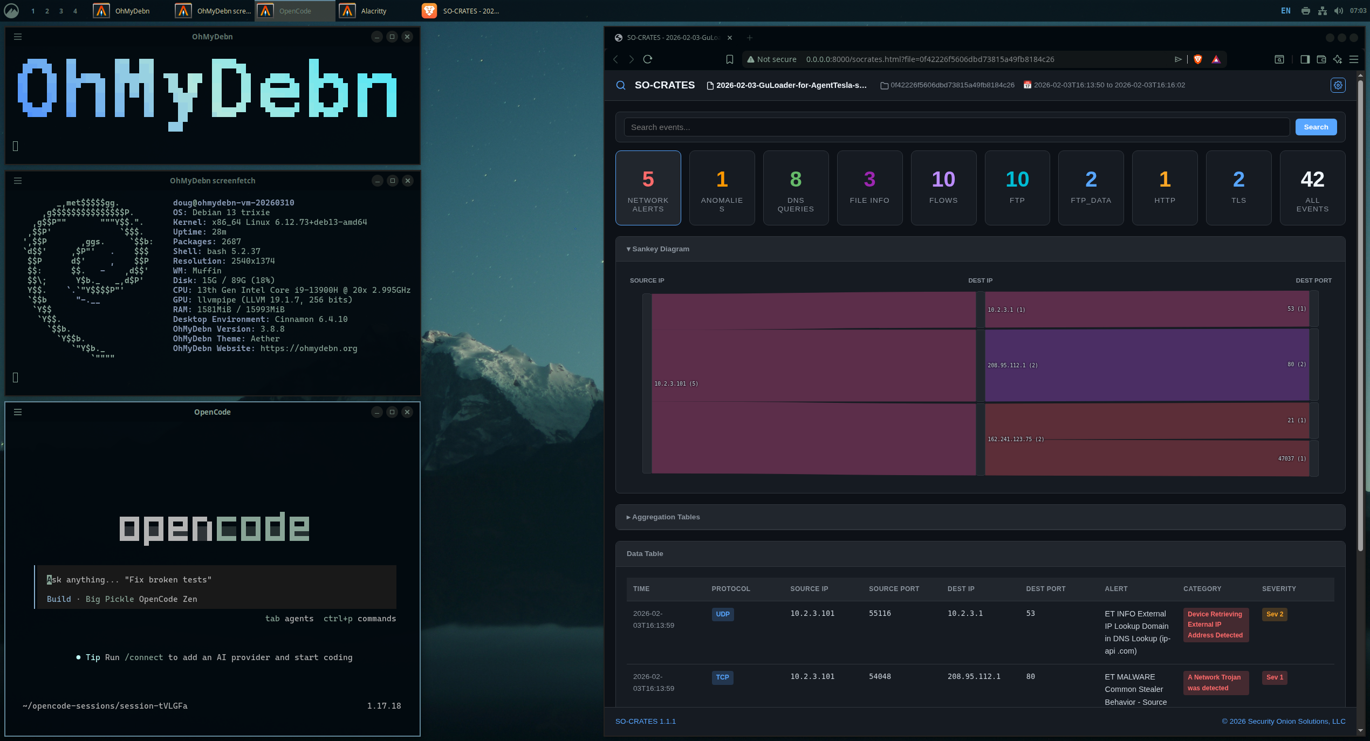Open the Brave Wallet icon
The height and width of the screenshot is (741, 1370).
point(1321,59)
